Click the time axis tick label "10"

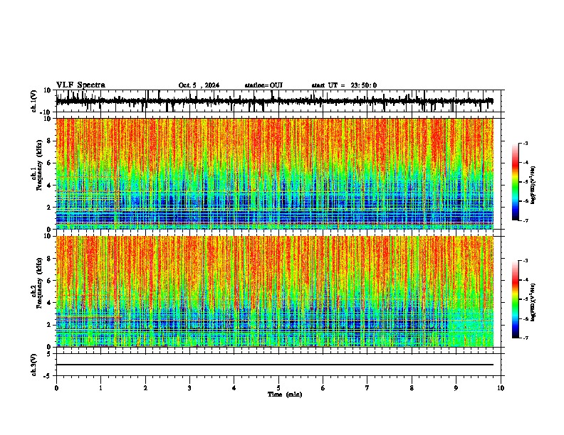tap(501, 388)
